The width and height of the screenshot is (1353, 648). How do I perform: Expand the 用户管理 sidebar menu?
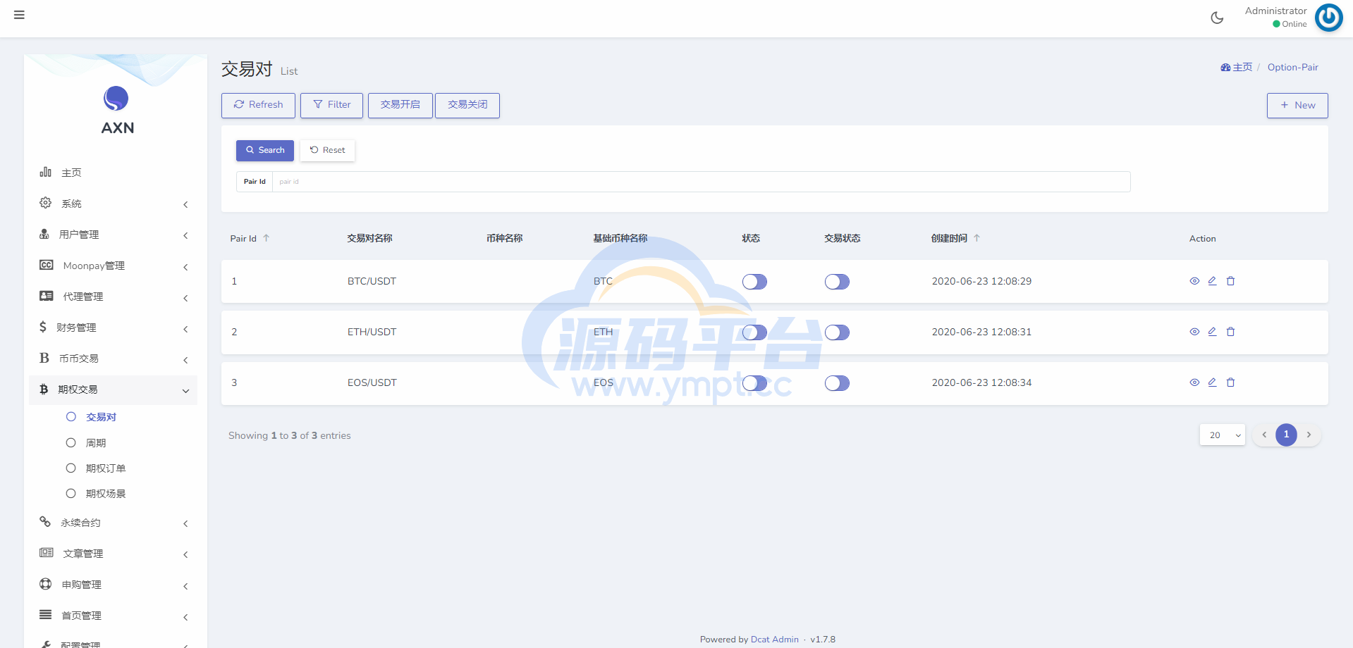click(x=113, y=235)
